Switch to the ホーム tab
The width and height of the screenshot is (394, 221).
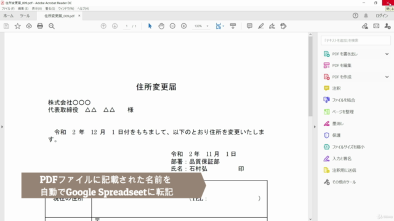click(x=8, y=16)
